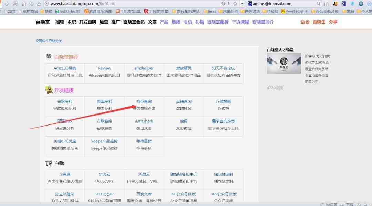The image size is (372, 206).
Task: Open the browser home page icon
Action: click(24, 4)
